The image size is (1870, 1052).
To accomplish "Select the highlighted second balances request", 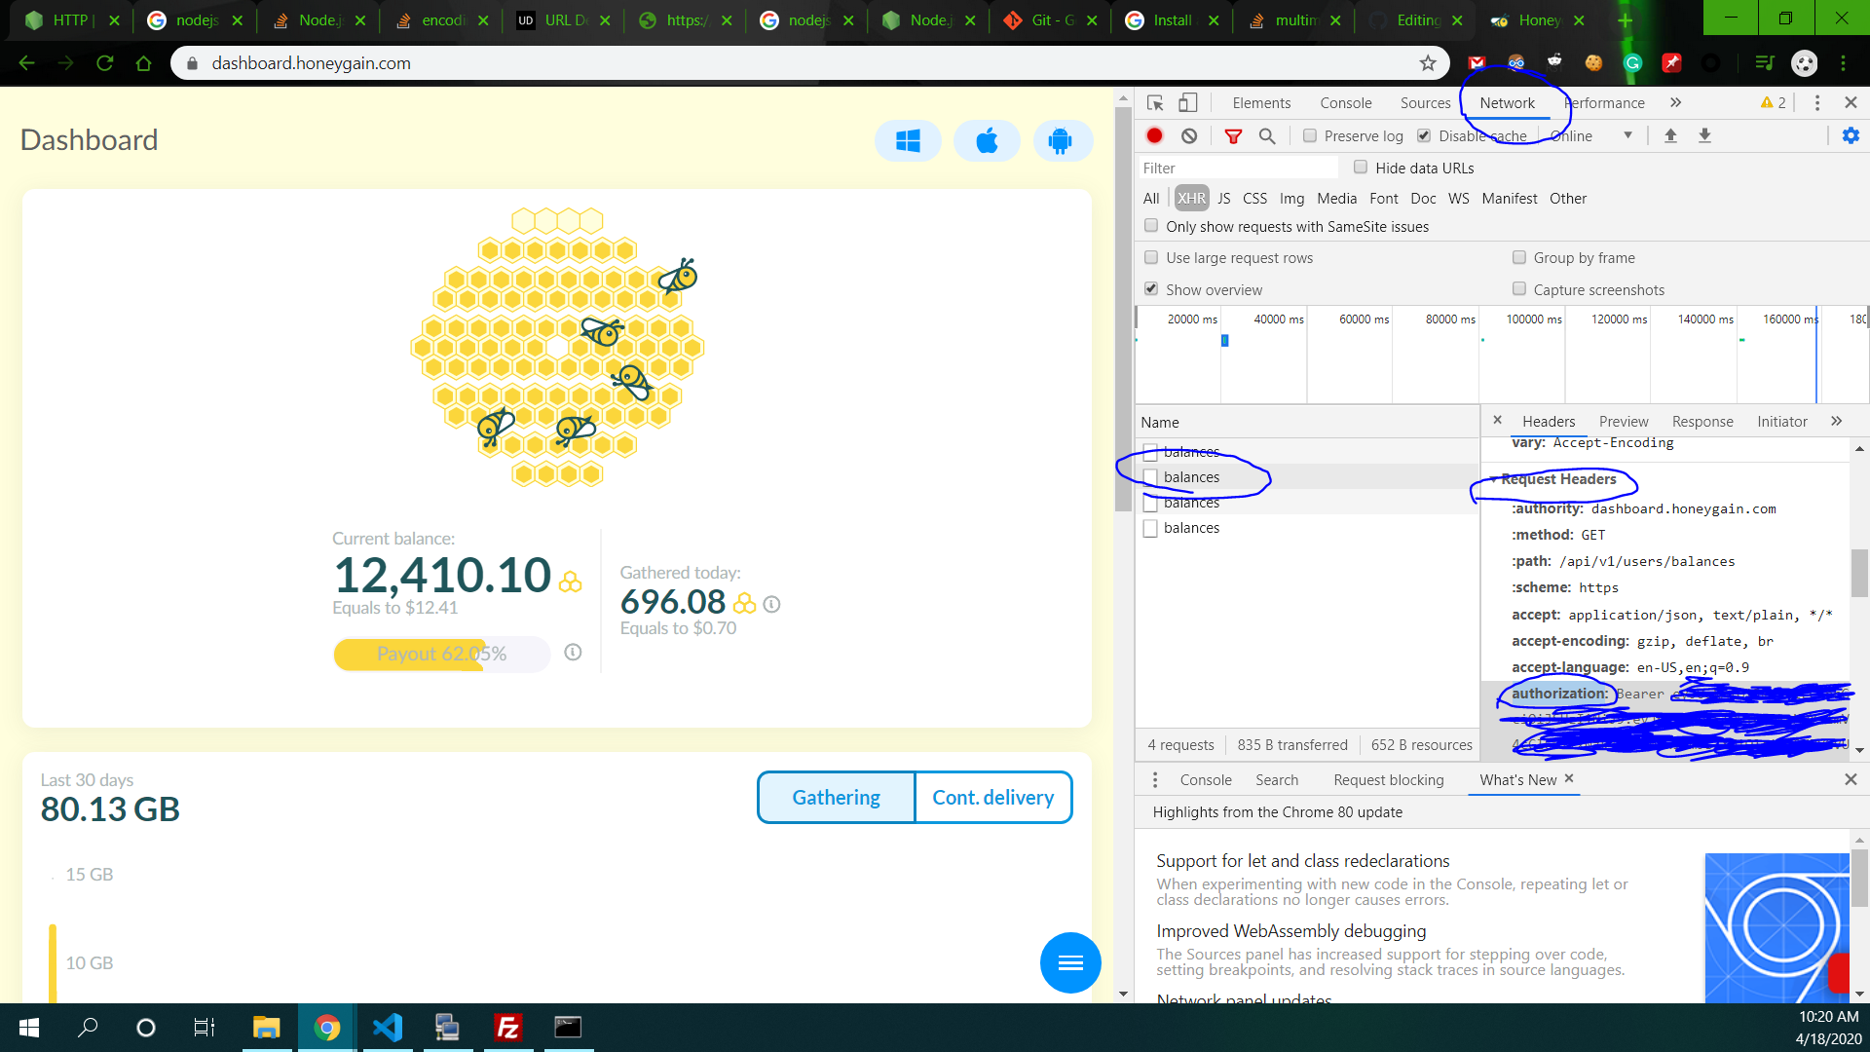I will 1307,477.
